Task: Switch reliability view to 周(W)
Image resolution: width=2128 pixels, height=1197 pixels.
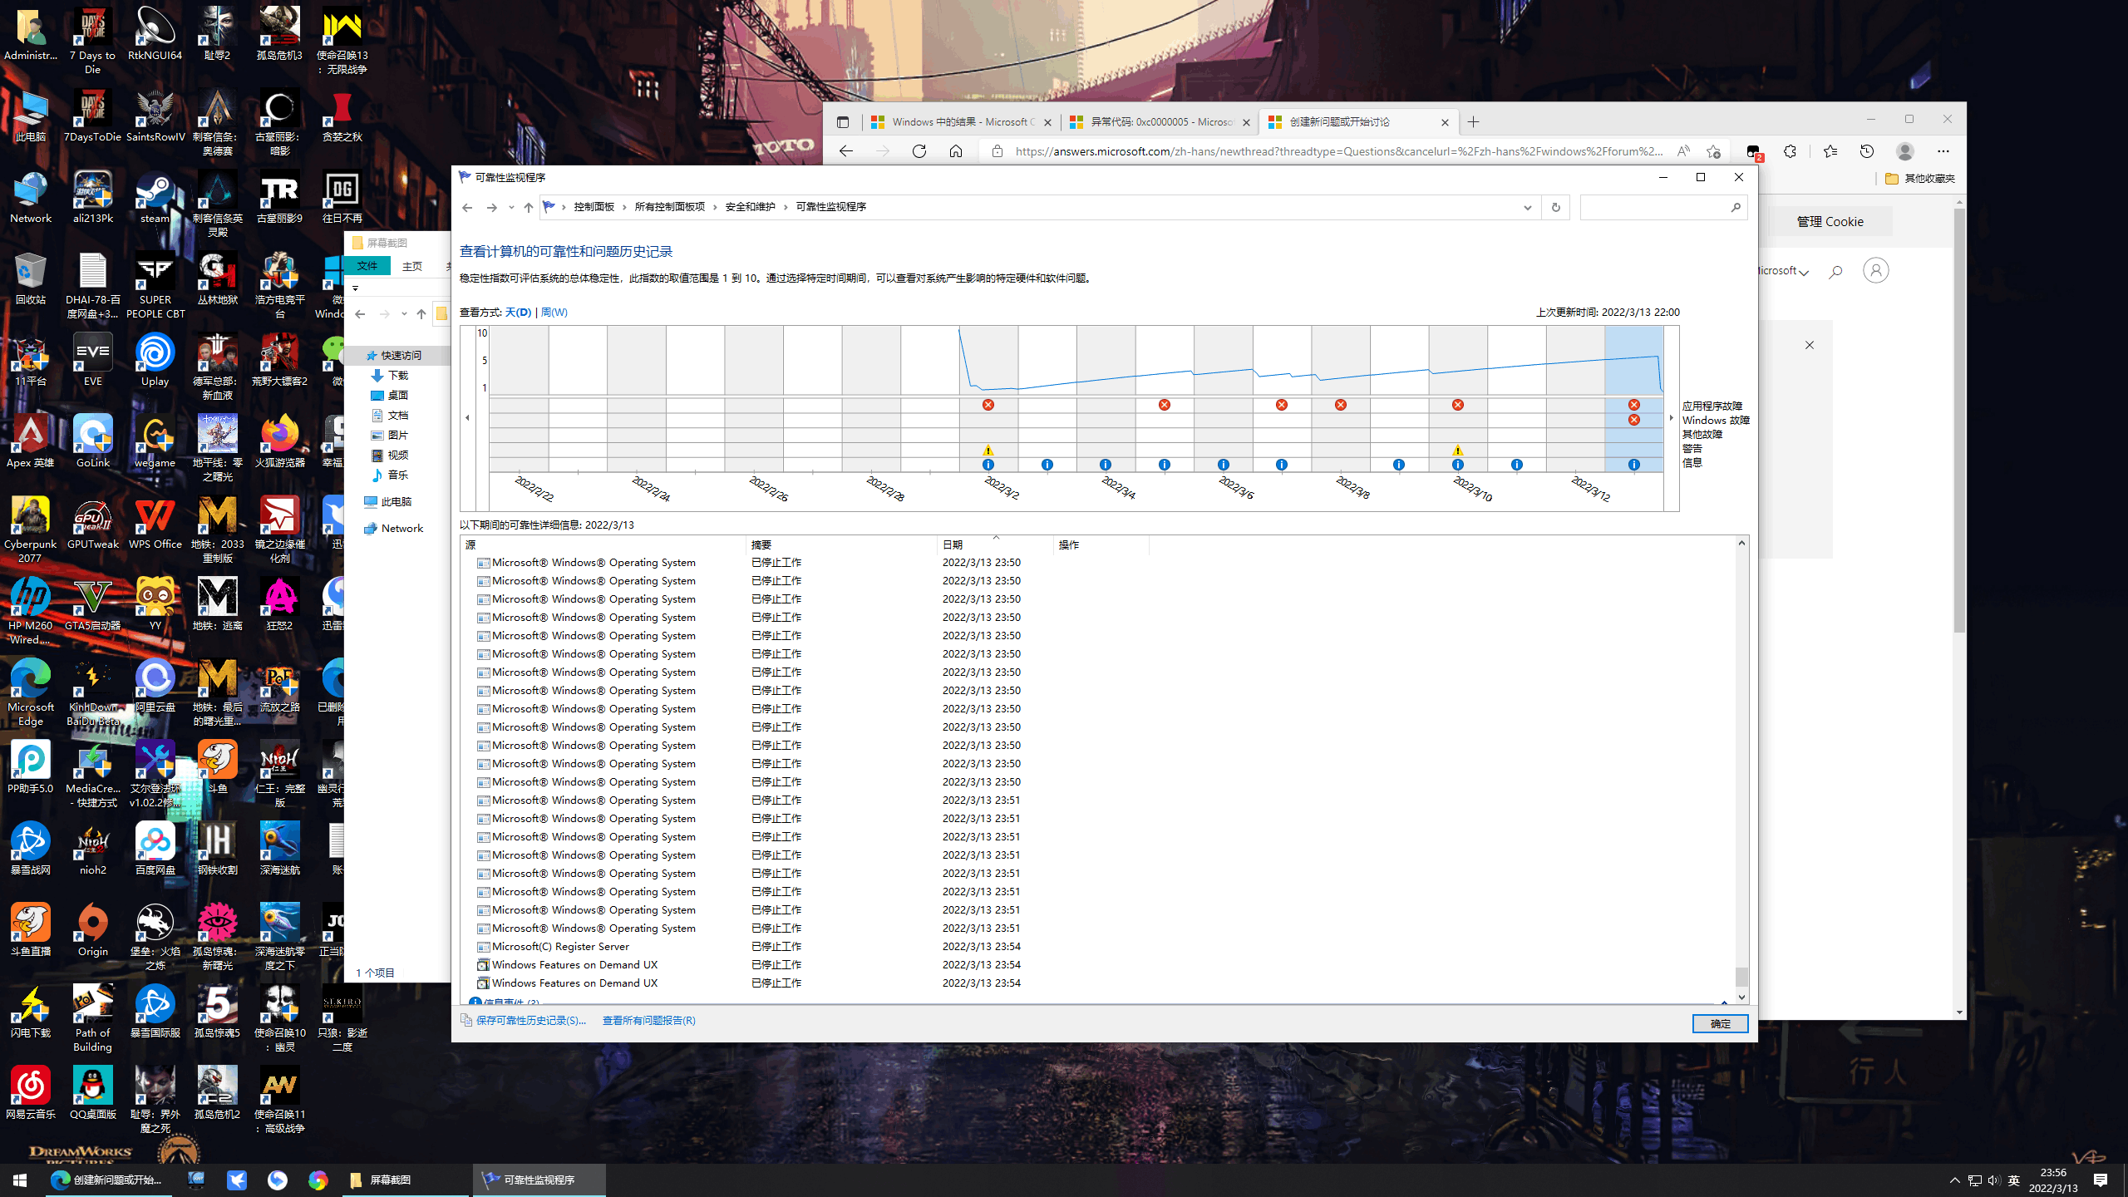Action: (556, 312)
